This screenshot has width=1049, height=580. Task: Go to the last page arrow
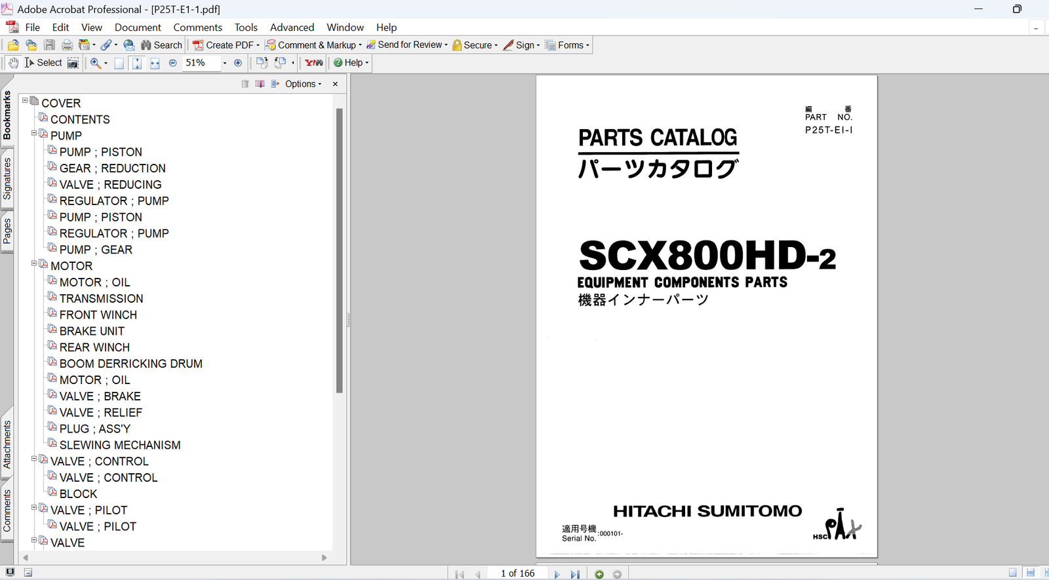(x=575, y=574)
